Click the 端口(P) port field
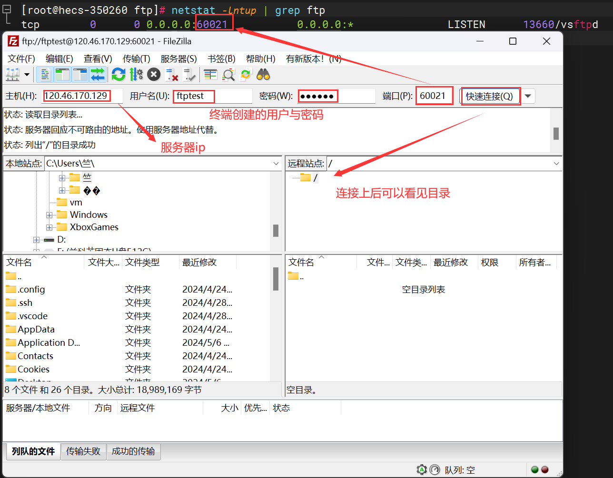Screen dimensions: 613x478 pyautogui.click(x=435, y=96)
